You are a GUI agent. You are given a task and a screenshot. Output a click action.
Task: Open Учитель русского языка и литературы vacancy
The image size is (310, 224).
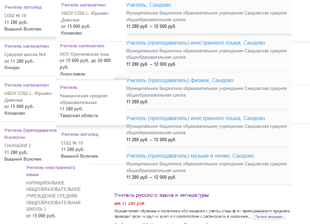pyautogui.click(x=161, y=195)
